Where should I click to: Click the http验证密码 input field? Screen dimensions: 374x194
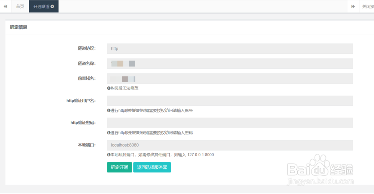click(230, 123)
